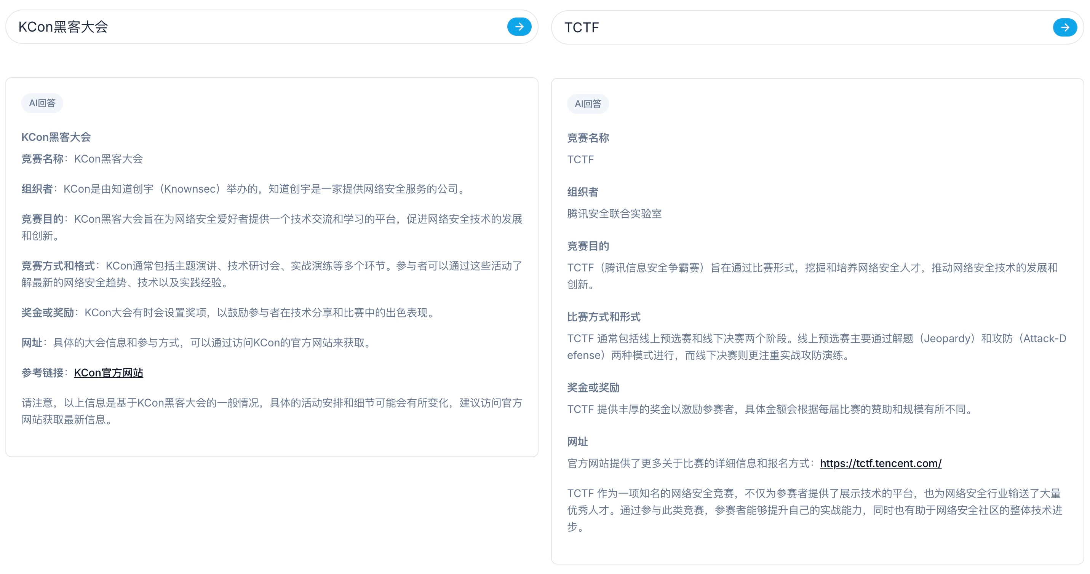Submit the TCTF search with arrow button
Image resolution: width=1090 pixels, height=574 pixels.
(x=1064, y=27)
